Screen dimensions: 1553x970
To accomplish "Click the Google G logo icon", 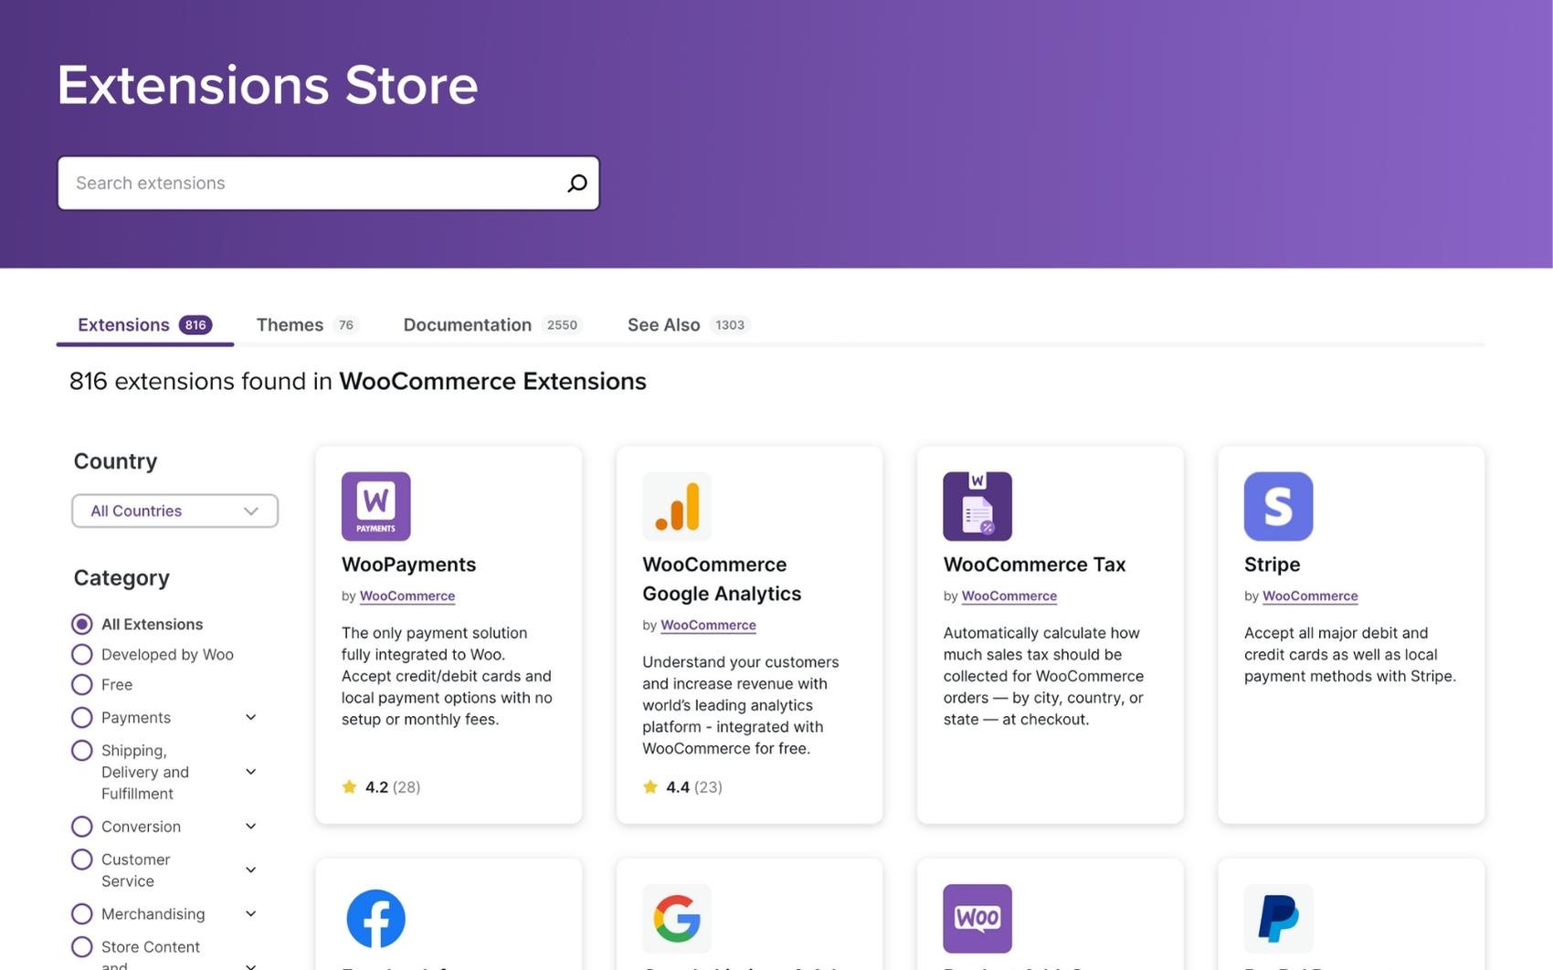I will coord(676,918).
